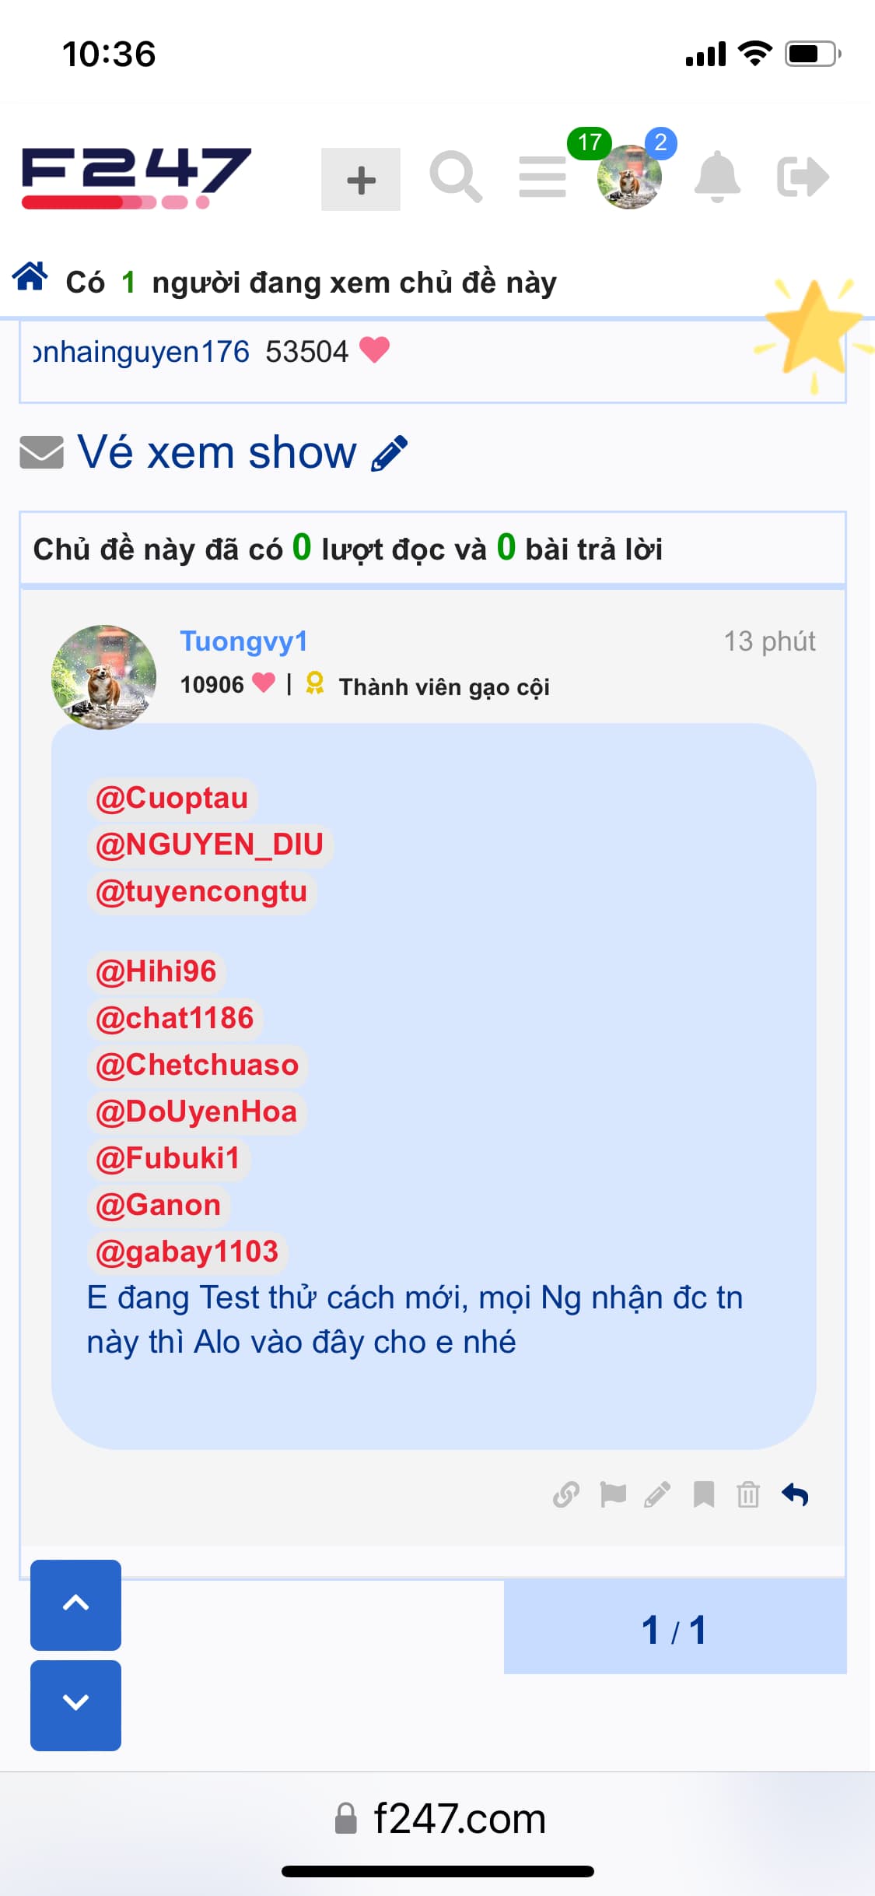Open the 1 / 1 page navigator

[x=675, y=1628]
